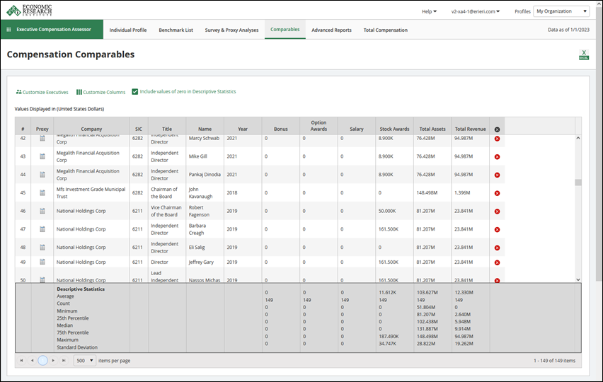Click the Jeffrey Gary name cell
The width and height of the screenshot is (603, 382).
(x=205, y=262)
